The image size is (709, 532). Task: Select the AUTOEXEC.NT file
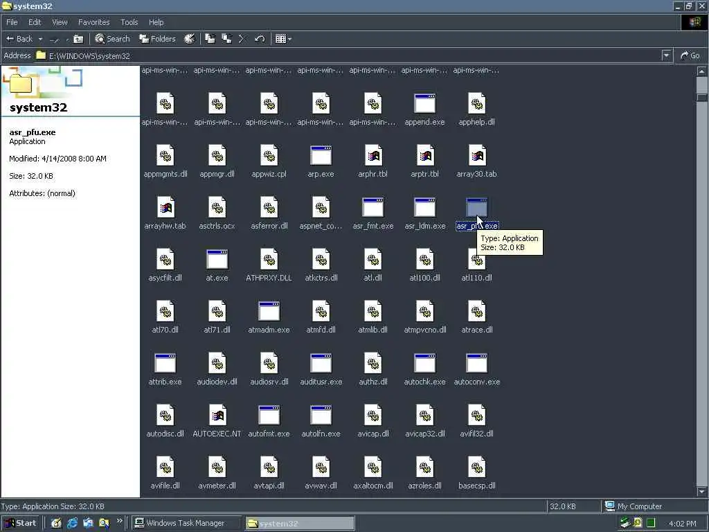click(x=217, y=422)
